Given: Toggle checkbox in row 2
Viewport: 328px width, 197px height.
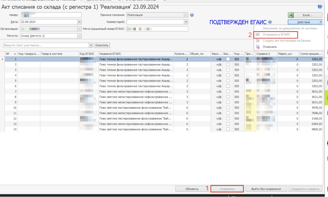Looking at the screenshot, I should (228, 64).
